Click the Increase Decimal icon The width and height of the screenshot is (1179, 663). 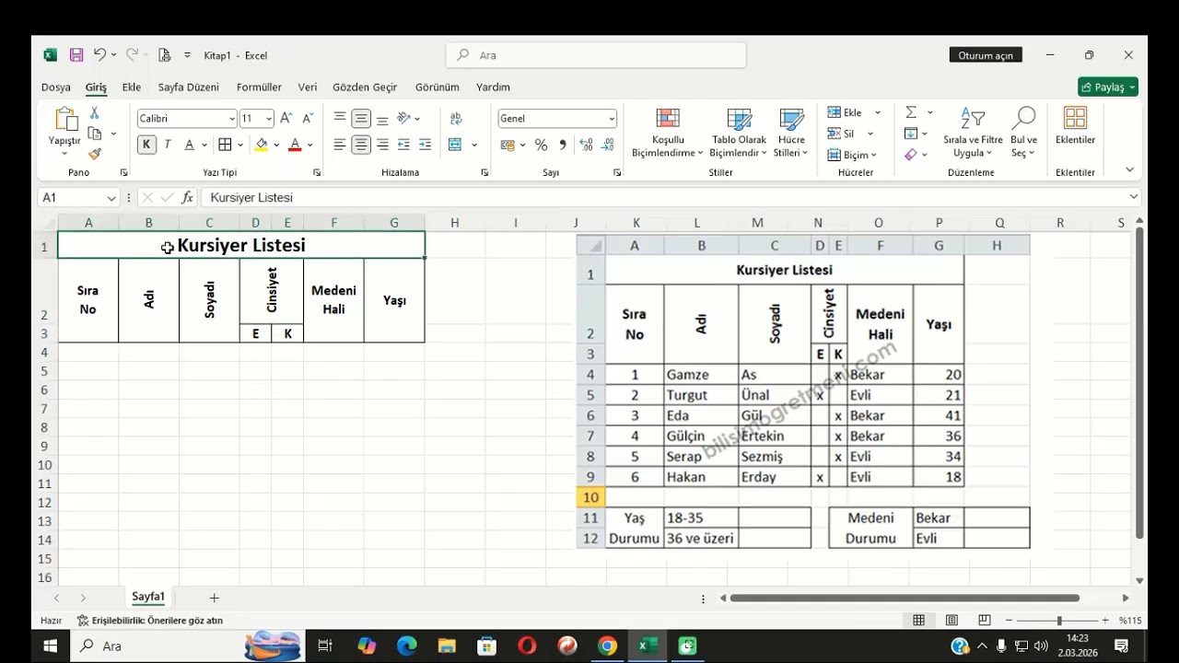[x=587, y=145]
